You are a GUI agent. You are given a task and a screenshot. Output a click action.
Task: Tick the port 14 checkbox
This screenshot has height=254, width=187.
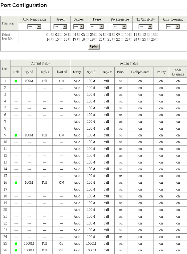coord(52,39)
